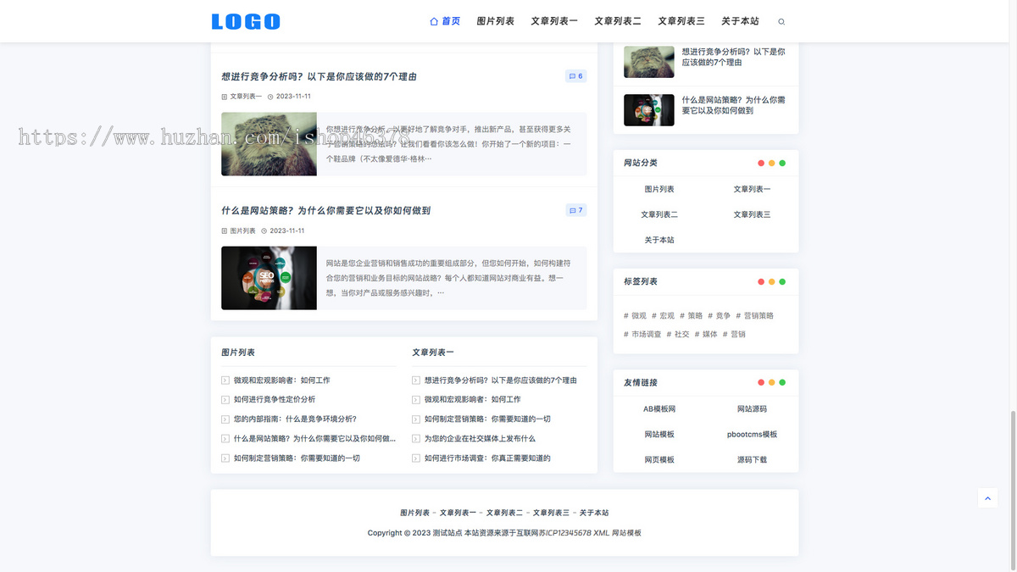The image size is (1017, 572).
Task: Select 文章列表二 in 网站分类 panel
Action: tap(659, 215)
